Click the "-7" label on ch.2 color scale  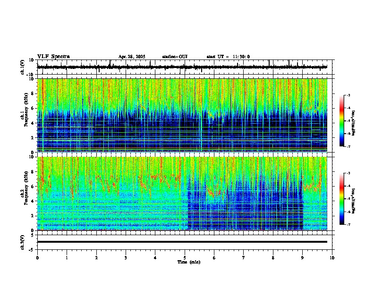click(348, 225)
